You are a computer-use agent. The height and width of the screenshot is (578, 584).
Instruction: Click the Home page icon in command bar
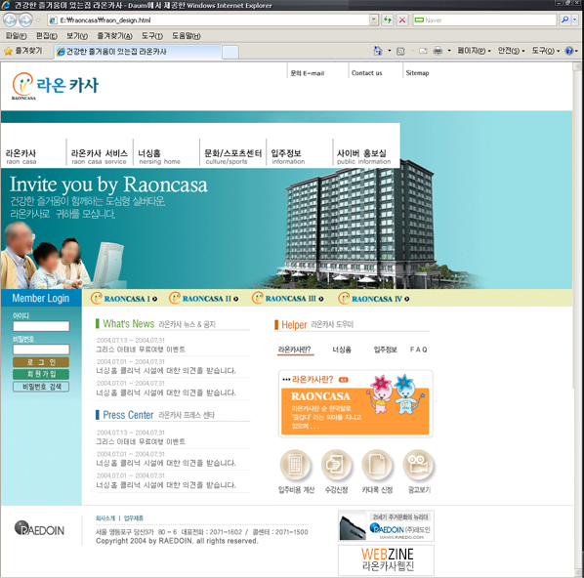378,51
